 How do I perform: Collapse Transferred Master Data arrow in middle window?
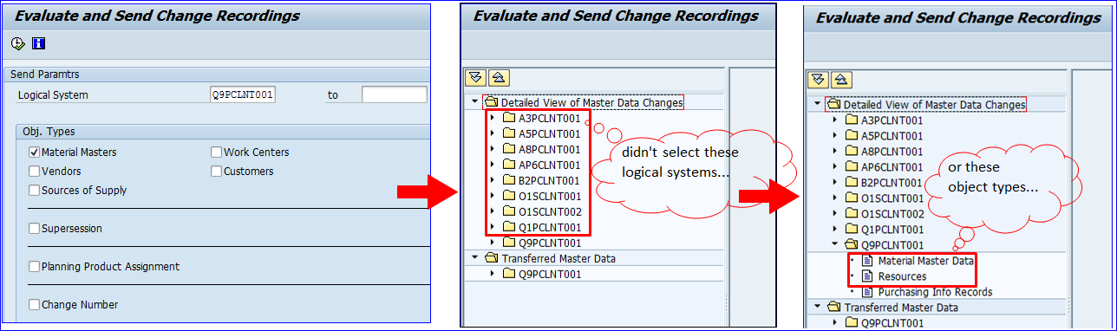point(474,258)
